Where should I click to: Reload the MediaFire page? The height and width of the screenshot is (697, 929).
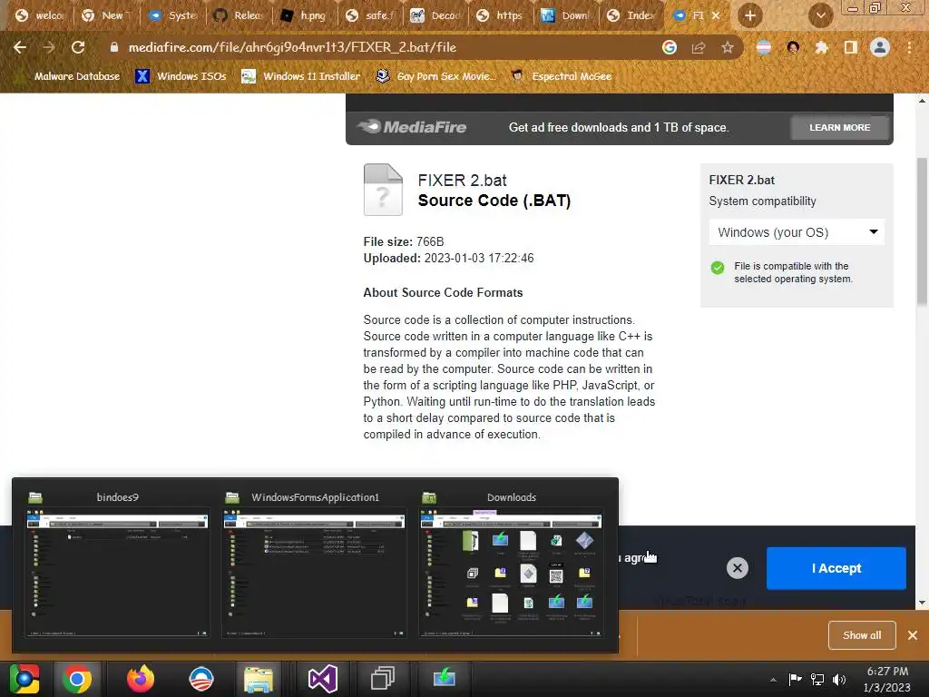78,47
